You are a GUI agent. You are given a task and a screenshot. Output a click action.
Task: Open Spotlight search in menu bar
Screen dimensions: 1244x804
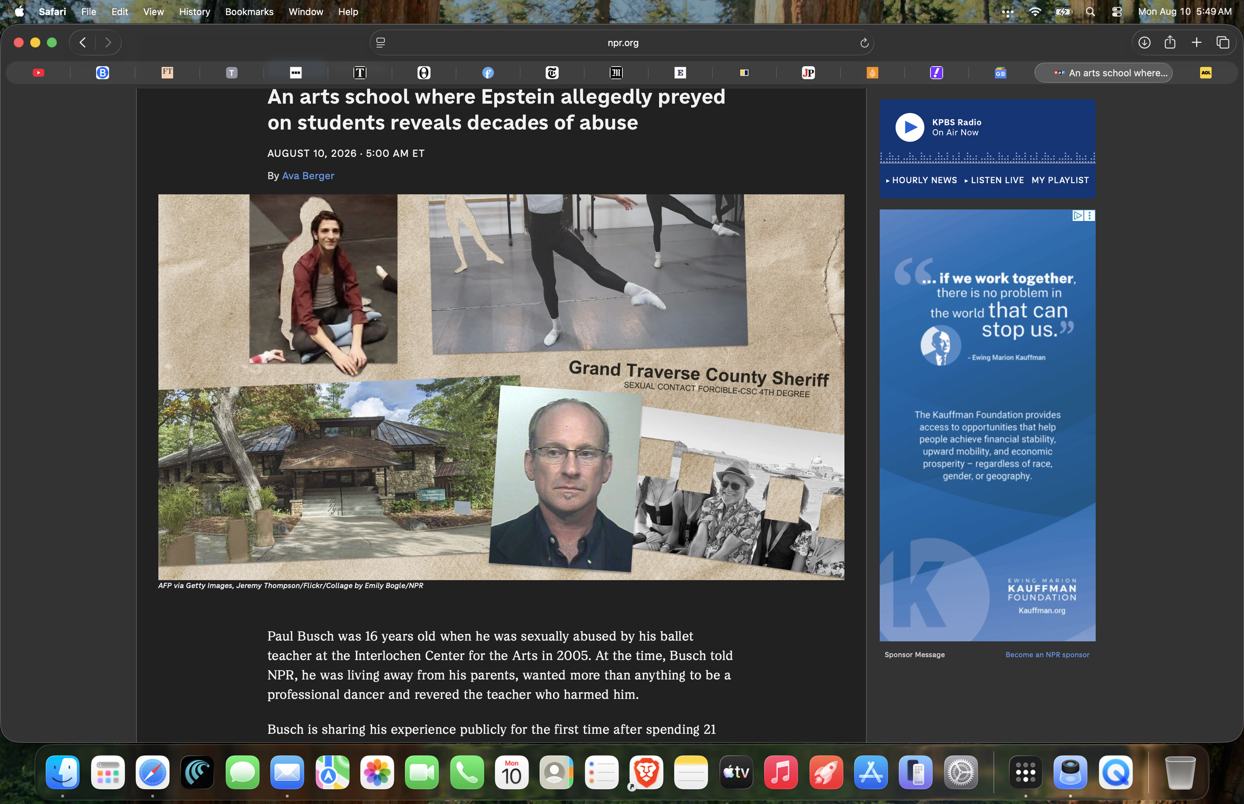(1090, 11)
